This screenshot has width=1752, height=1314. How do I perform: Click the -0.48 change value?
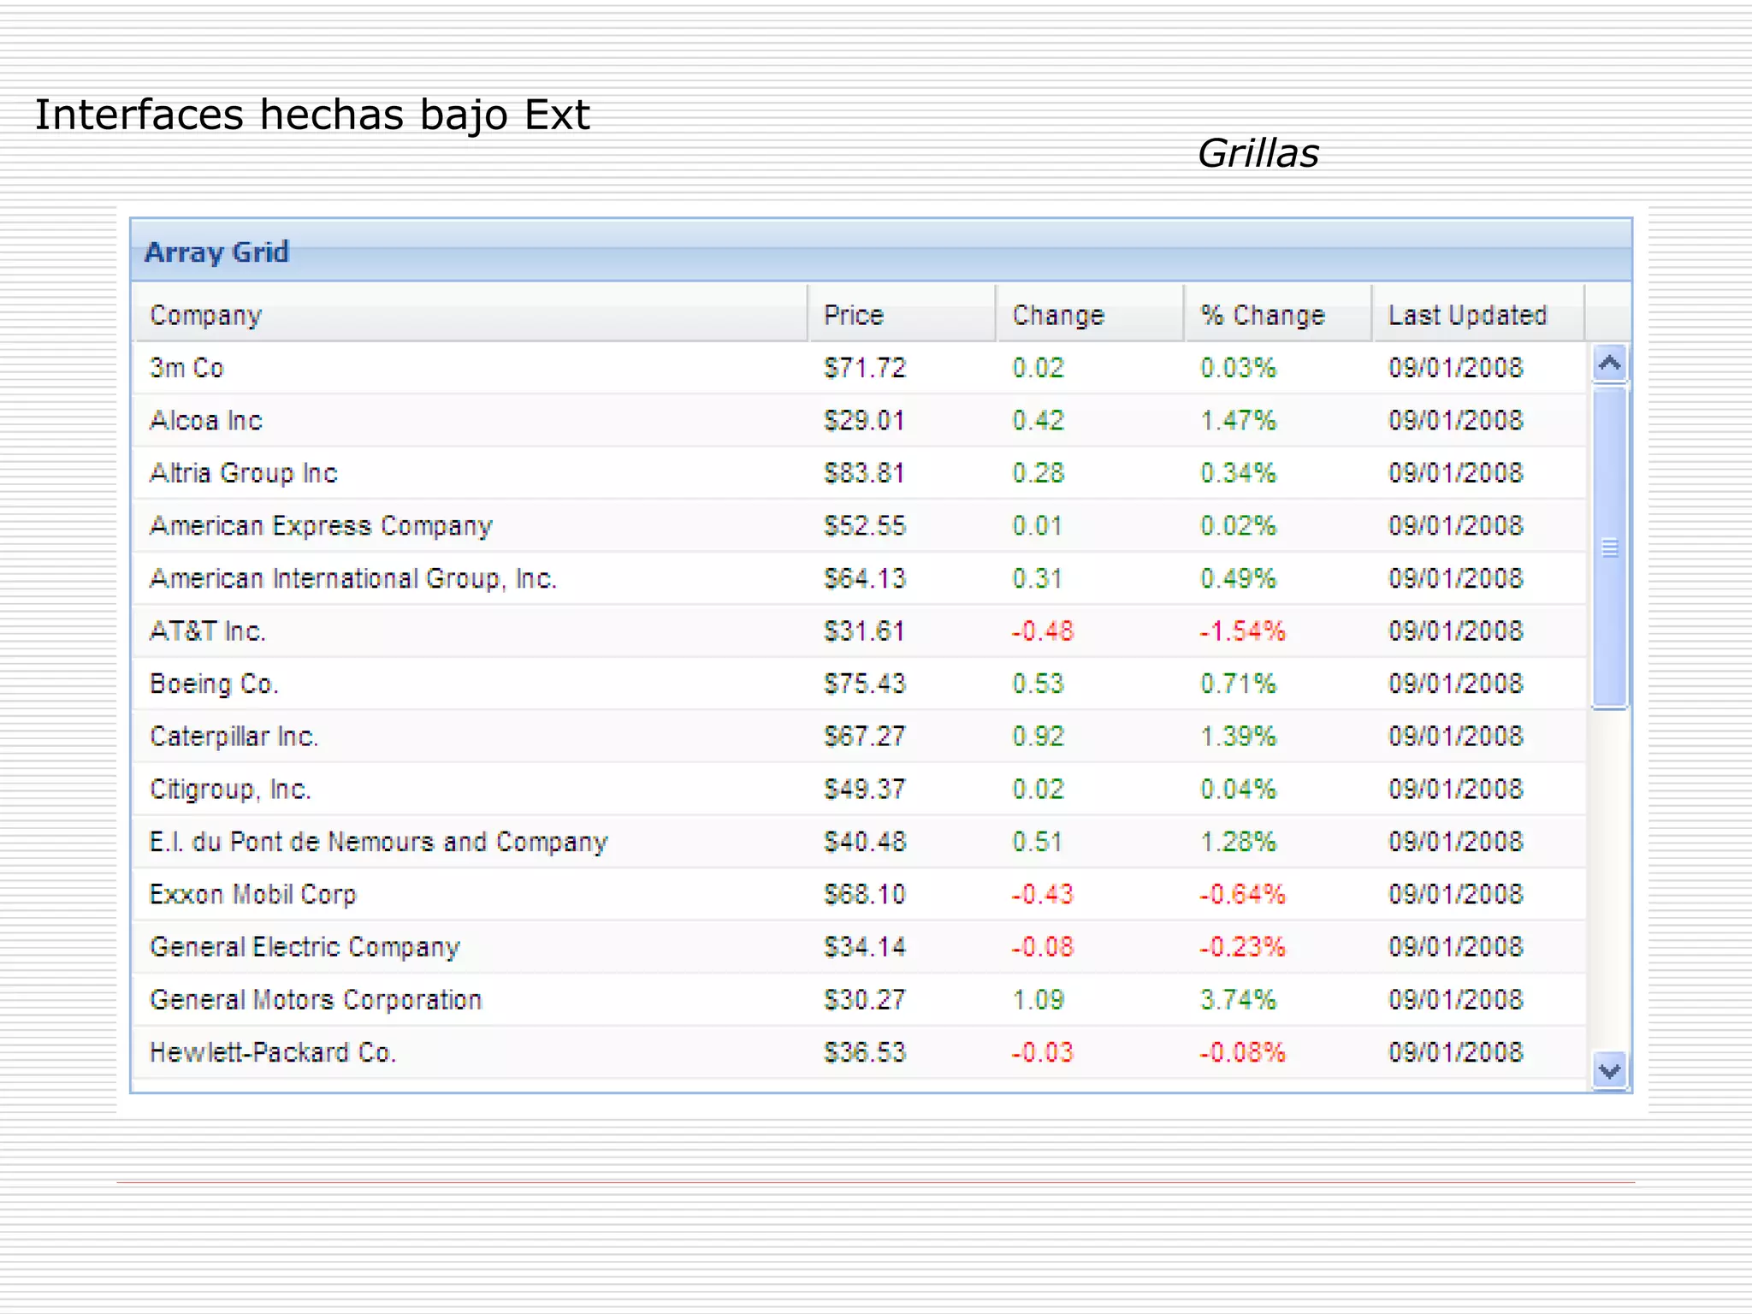pos(1043,631)
